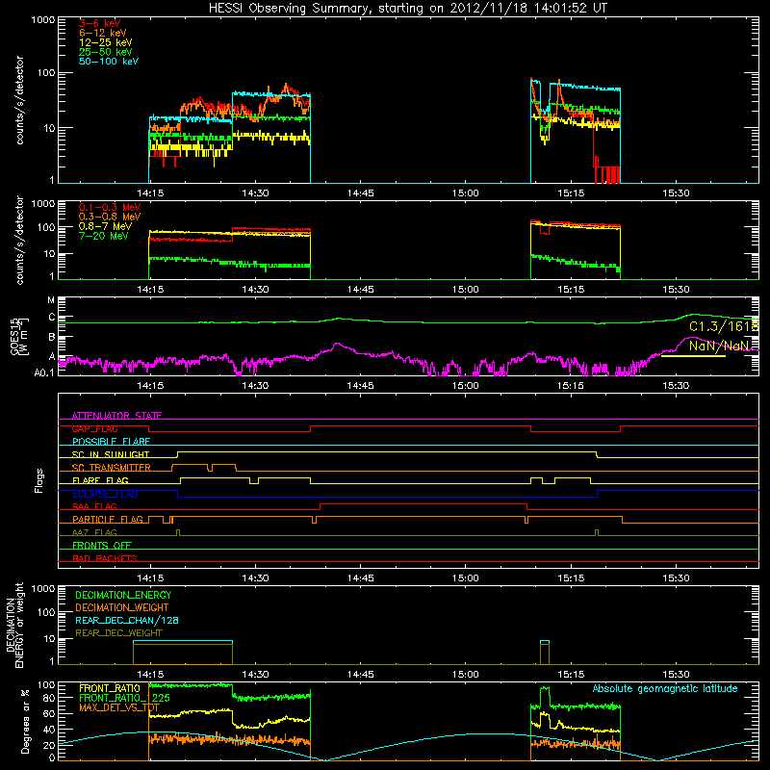
Task: Click the 14:30 tick under the Flags panel
Action: [x=255, y=578]
